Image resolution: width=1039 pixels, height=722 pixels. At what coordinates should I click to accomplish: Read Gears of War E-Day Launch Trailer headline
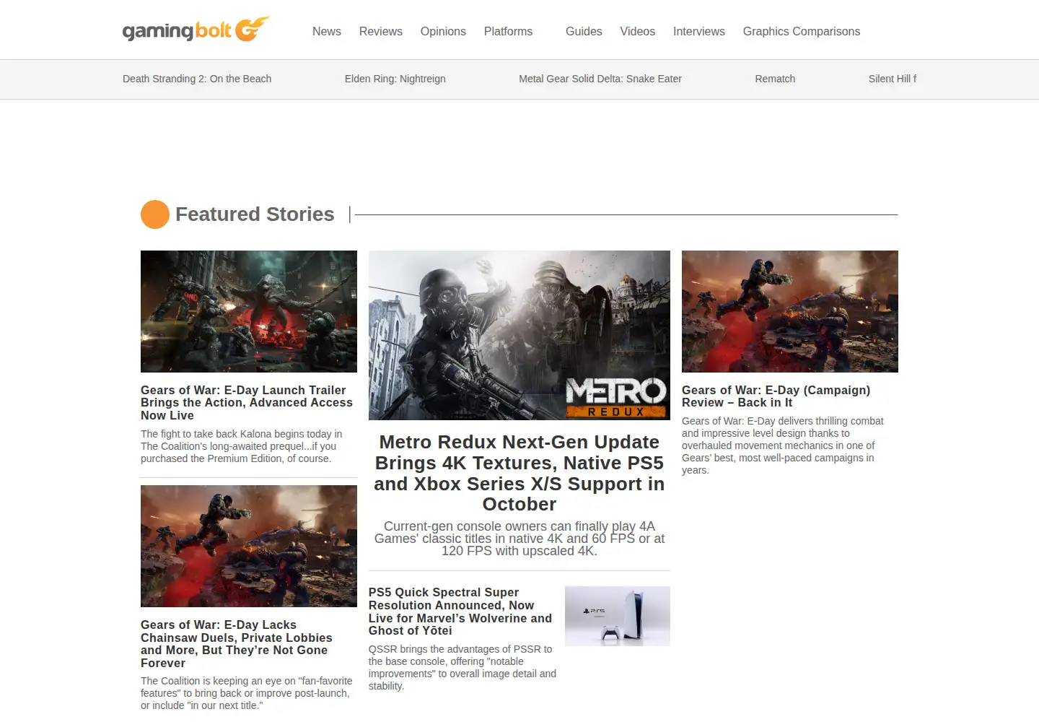247,403
